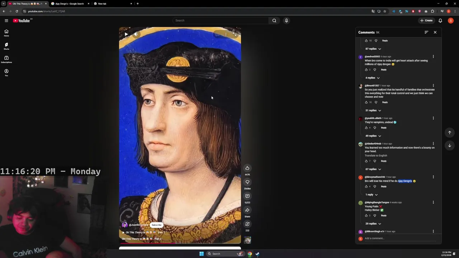
Task: Go to the previous Short (up arrow)
Action: tap(450, 133)
